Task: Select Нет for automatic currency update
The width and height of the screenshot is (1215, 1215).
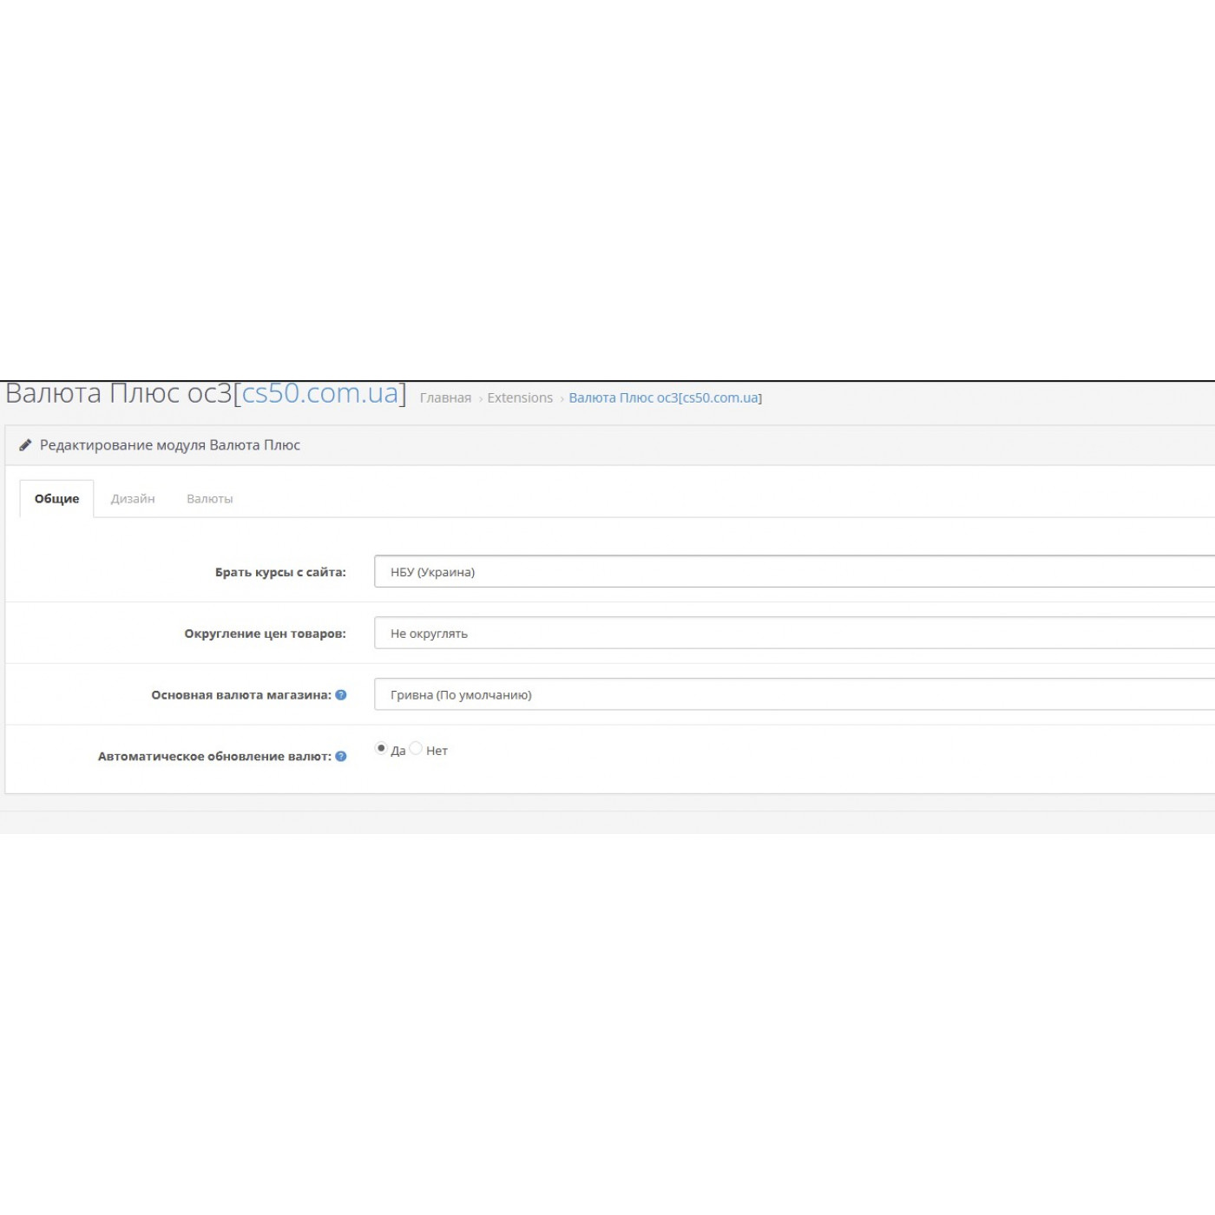Action: click(x=417, y=748)
